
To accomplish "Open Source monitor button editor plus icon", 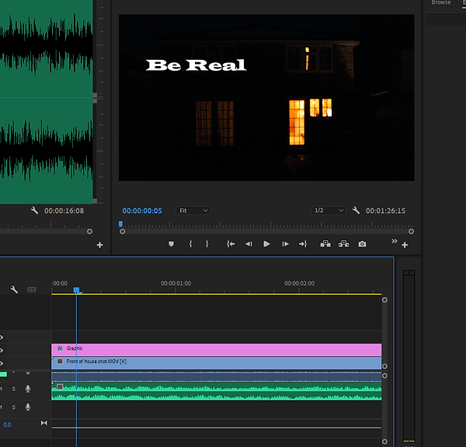I will tap(100, 245).
